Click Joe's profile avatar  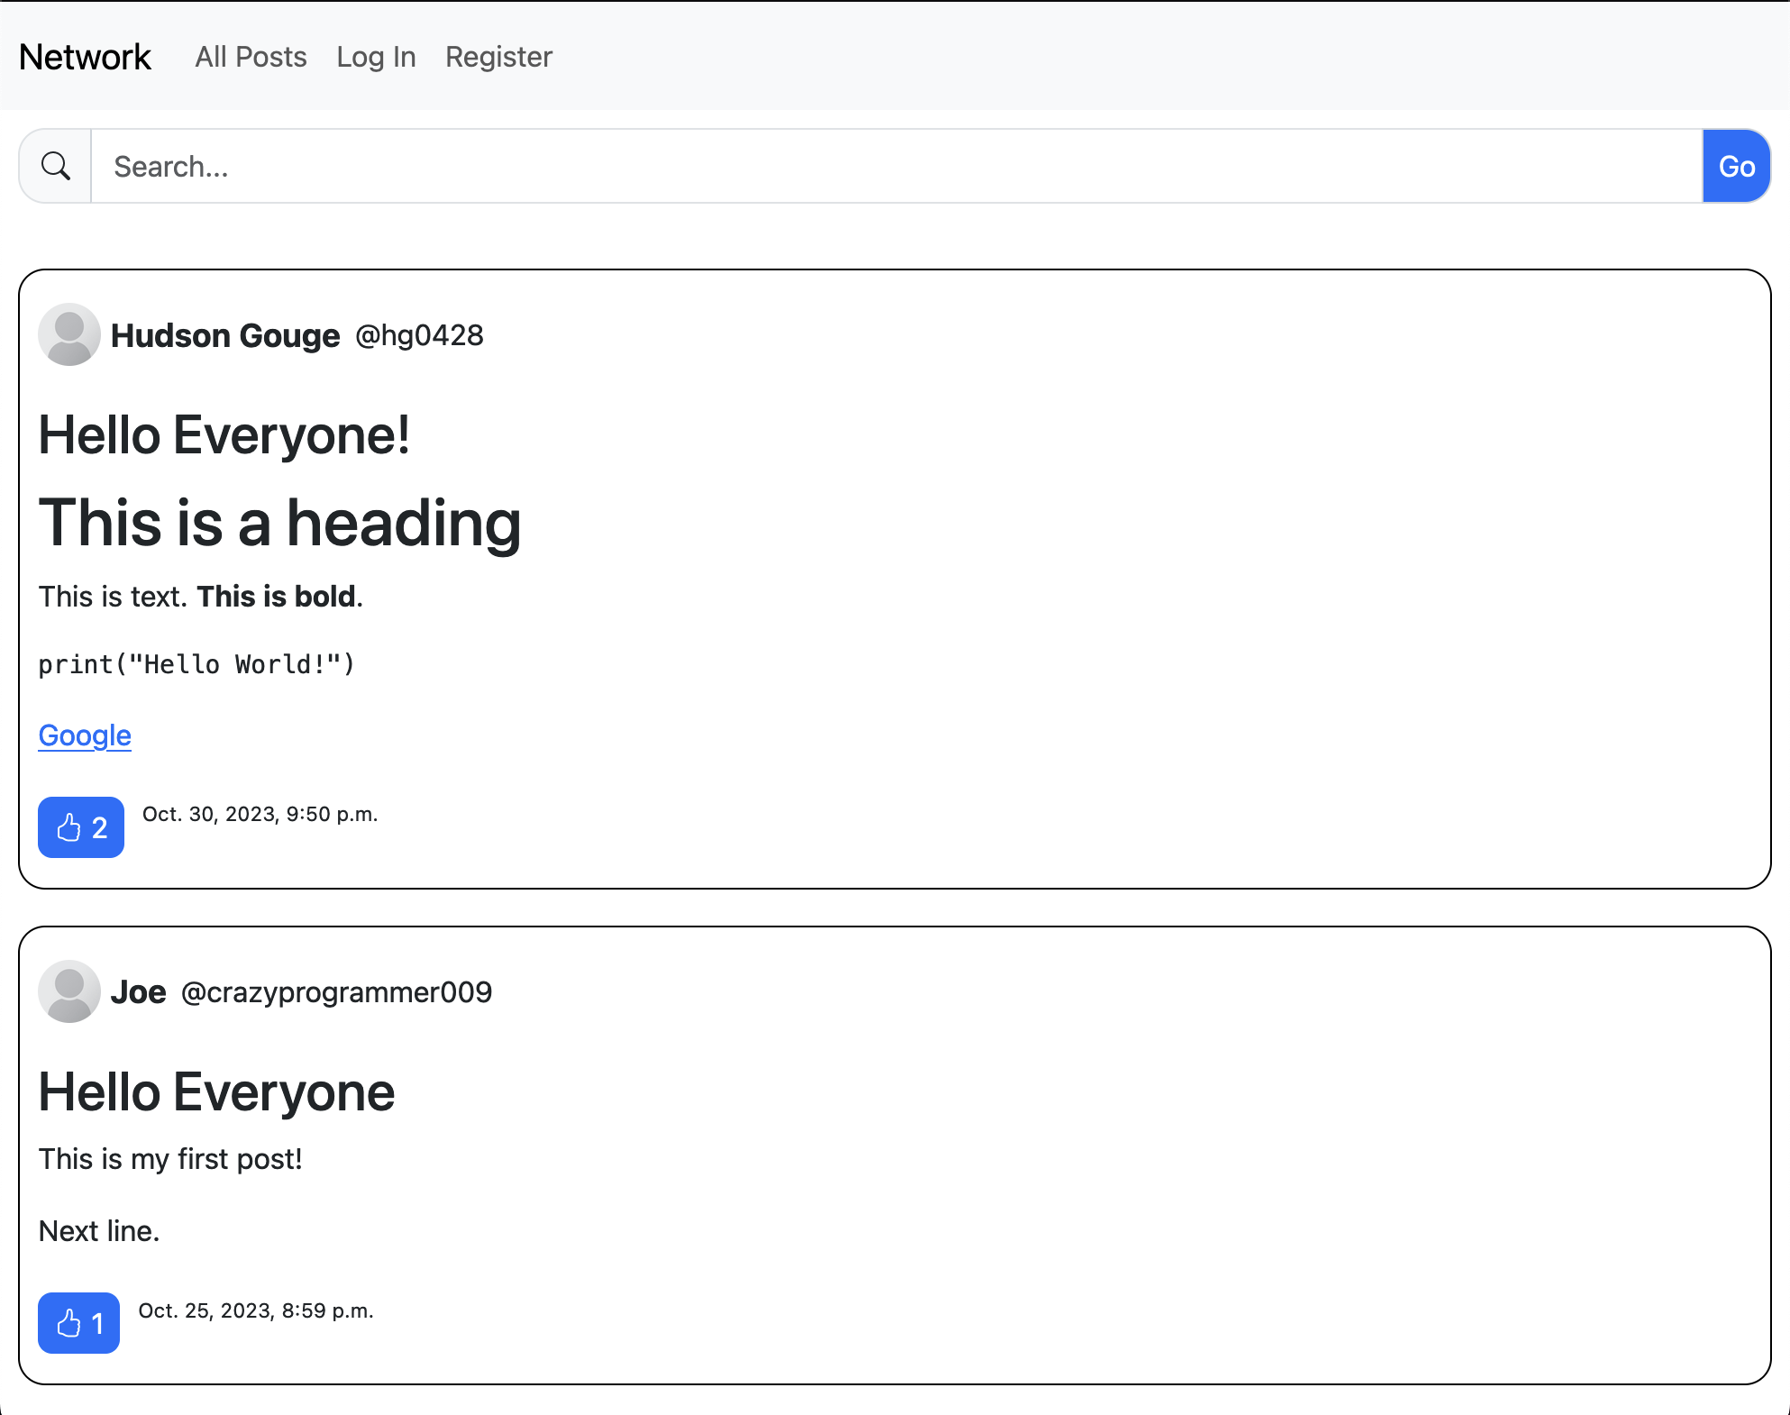[69, 991]
